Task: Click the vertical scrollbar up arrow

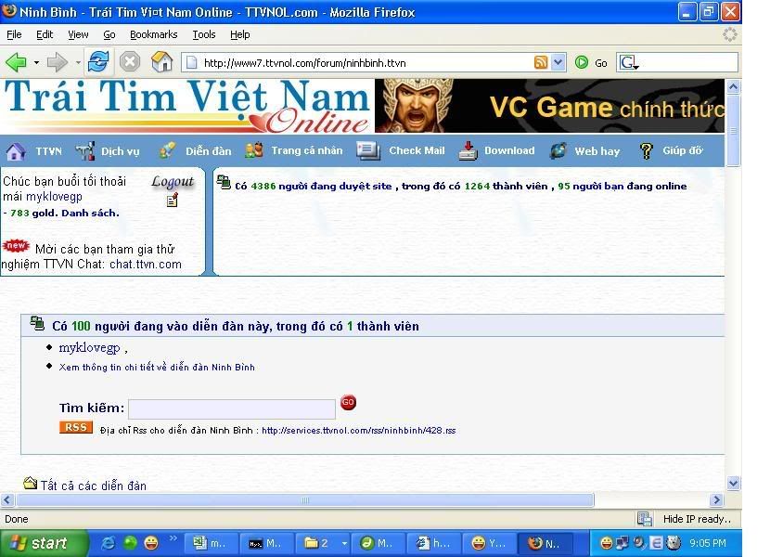Action: point(733,87)
